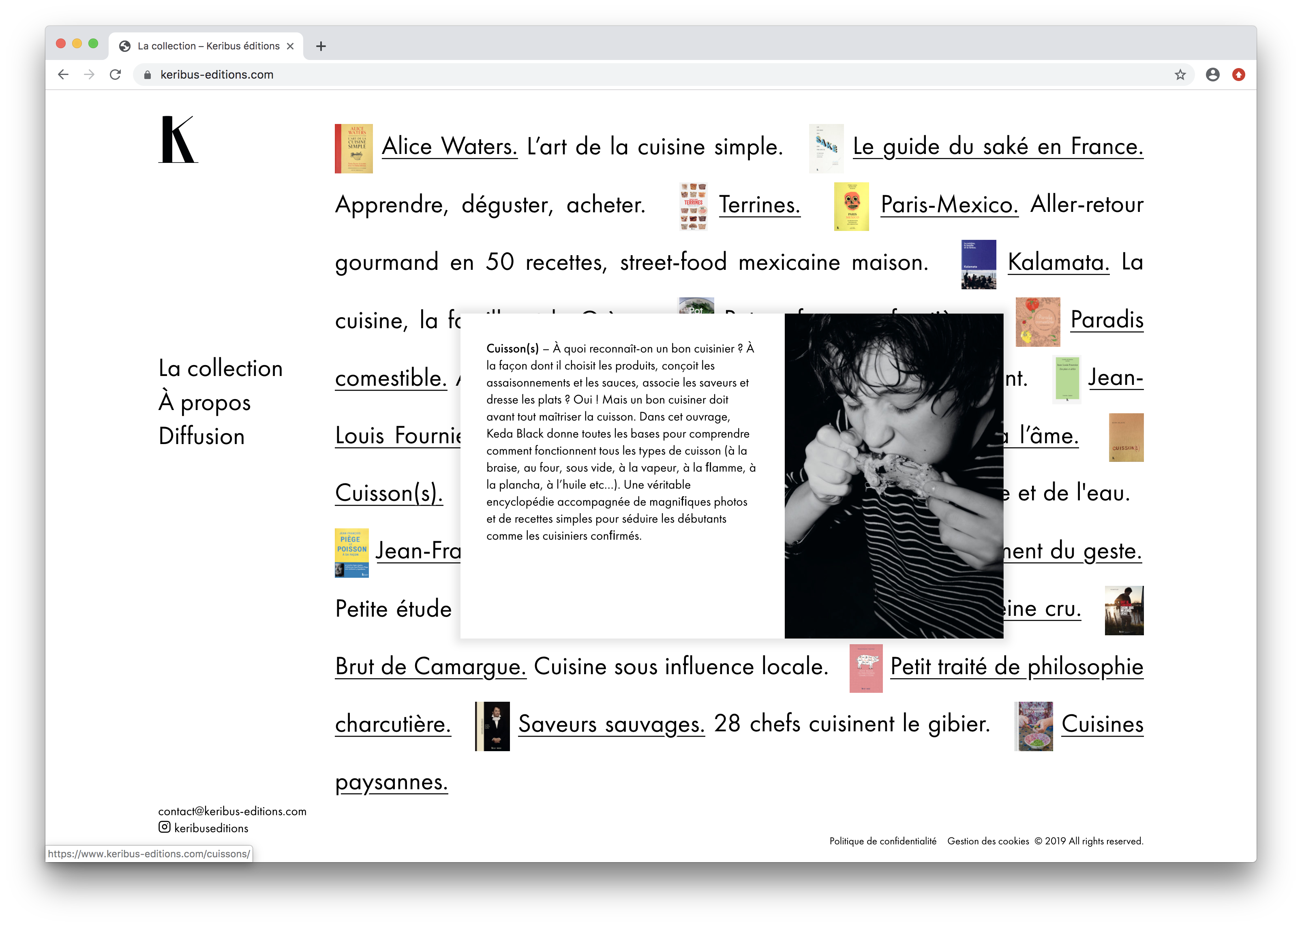Click the browser reload icon
1302x927 pixels.
pos(116,75)
